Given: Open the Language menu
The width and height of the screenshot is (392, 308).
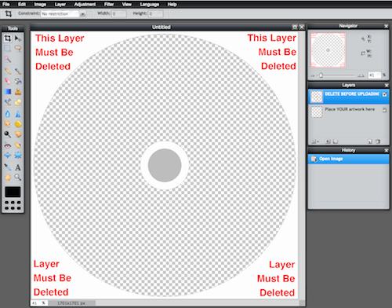Looking at the screenshot, I should 150,4.
